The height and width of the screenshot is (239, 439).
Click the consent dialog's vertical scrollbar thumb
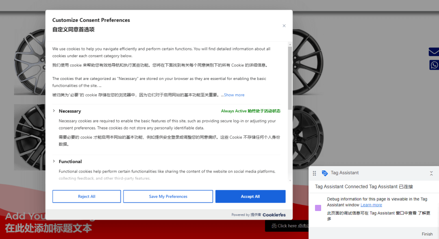coord(290,77)
